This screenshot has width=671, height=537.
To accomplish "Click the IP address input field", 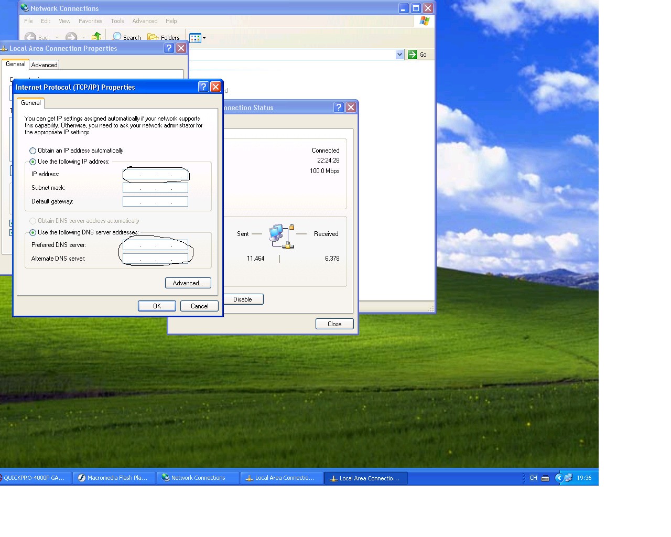I will 155,174.
